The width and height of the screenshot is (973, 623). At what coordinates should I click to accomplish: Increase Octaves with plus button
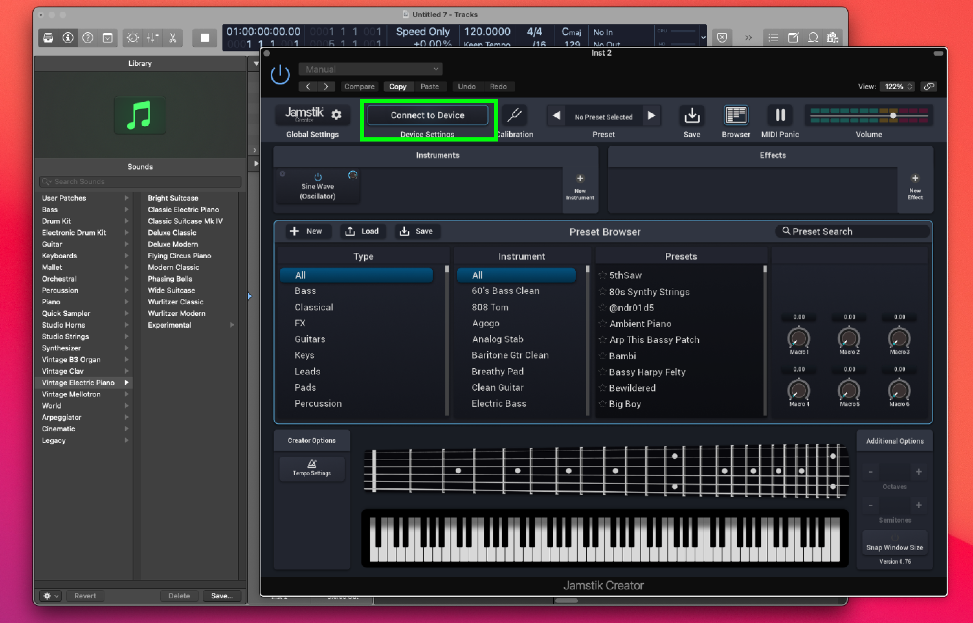coord(918,472)
